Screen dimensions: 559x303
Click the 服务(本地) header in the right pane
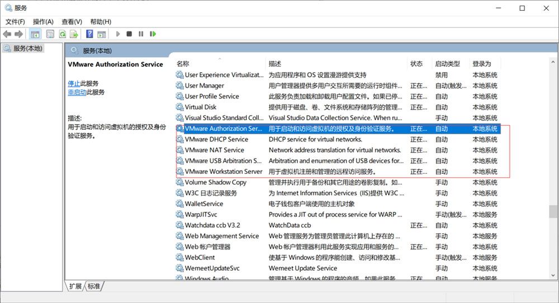97,51
